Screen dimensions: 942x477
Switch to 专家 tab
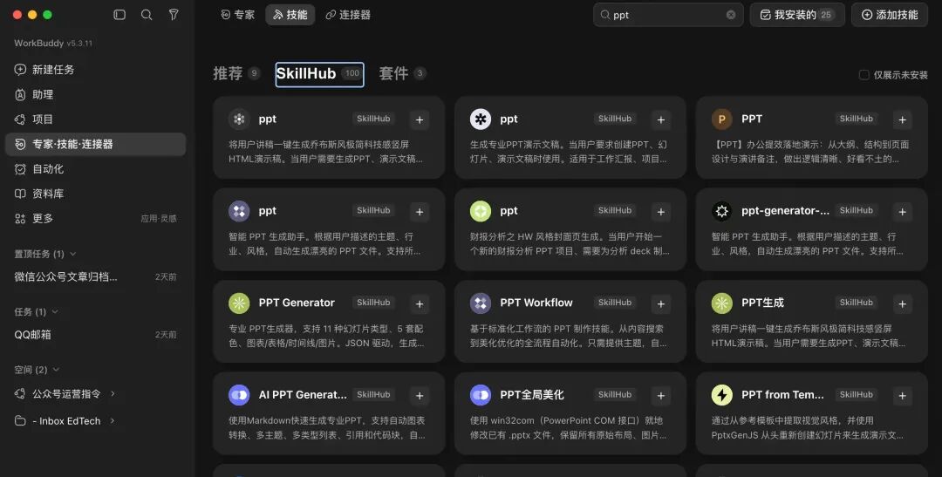238,15
